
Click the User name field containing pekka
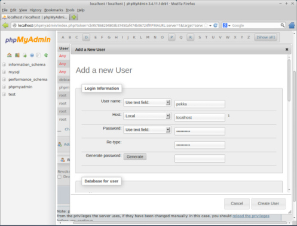coord(200,104)
